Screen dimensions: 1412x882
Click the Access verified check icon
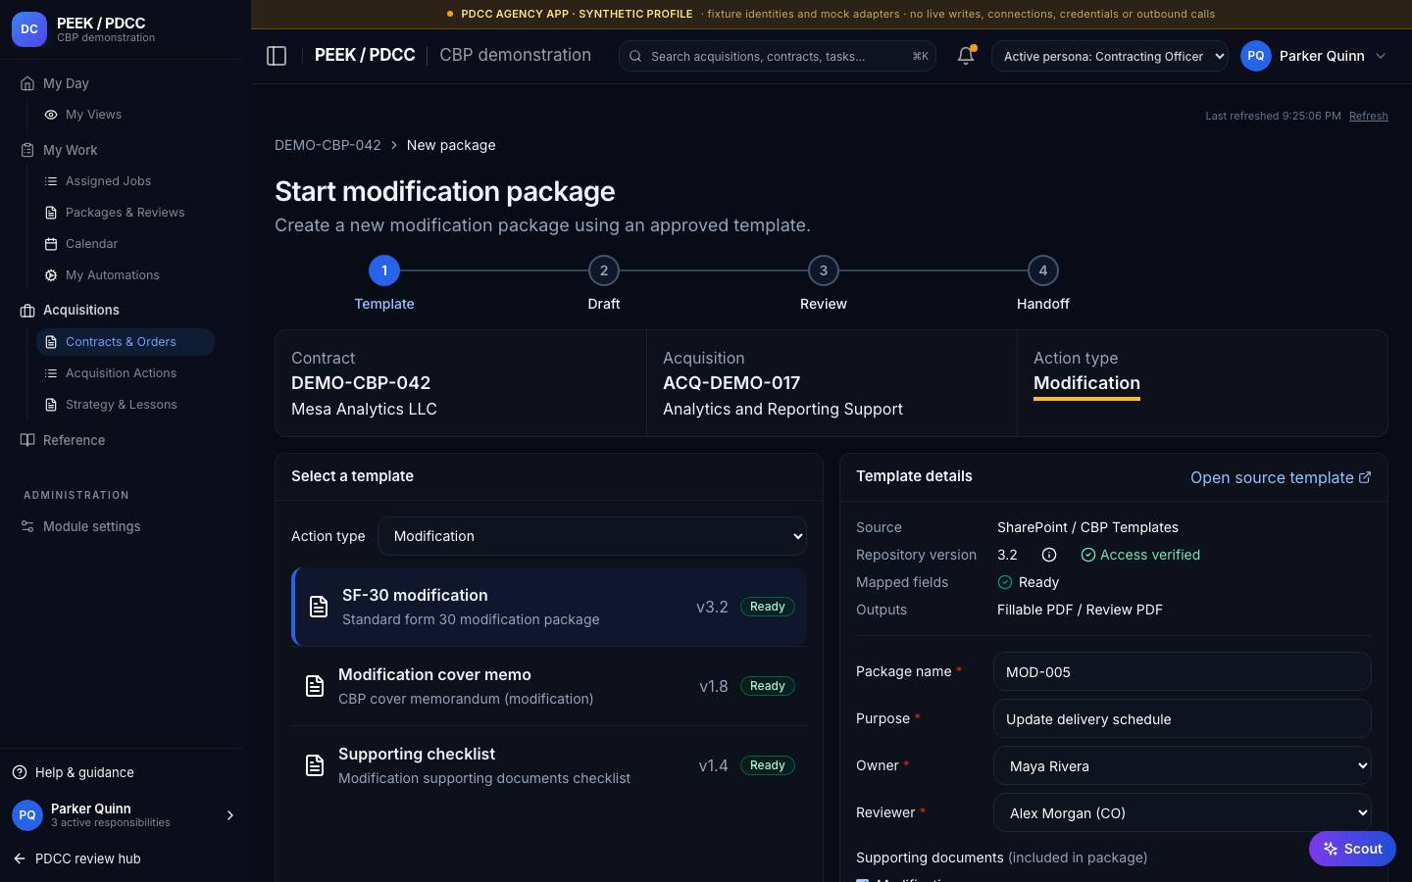coord(1088,555)
